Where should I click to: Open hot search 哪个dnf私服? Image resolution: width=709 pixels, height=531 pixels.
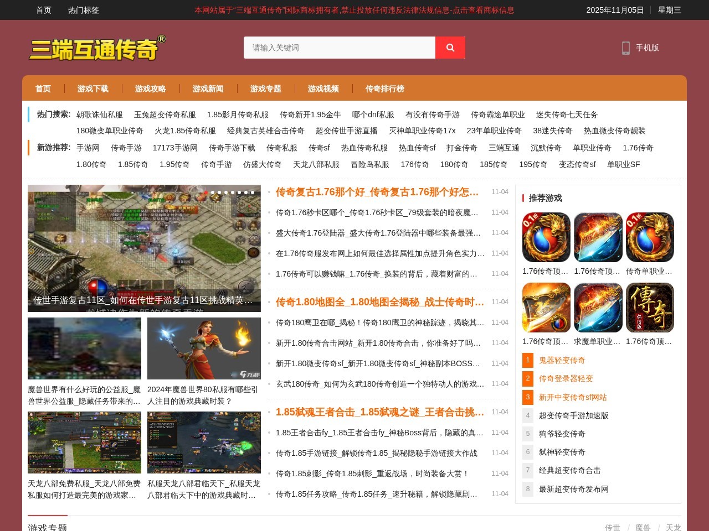point(373,114)
